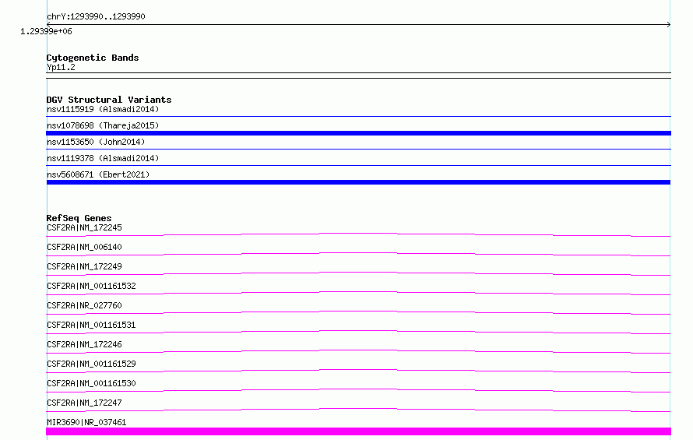Image resolution: width=693 pixels, height=440 pixels.
Task: Select the Cytogenetic Bands track title
Action: click(93, 58)
